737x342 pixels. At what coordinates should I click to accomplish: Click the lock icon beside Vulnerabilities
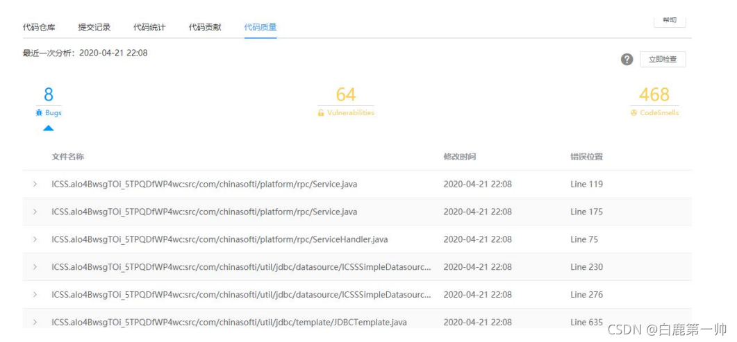click(x=321, y=113)
